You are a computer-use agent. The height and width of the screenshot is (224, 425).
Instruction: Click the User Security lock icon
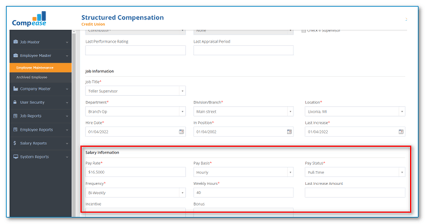pyautogui.click(x=15, y=102)
